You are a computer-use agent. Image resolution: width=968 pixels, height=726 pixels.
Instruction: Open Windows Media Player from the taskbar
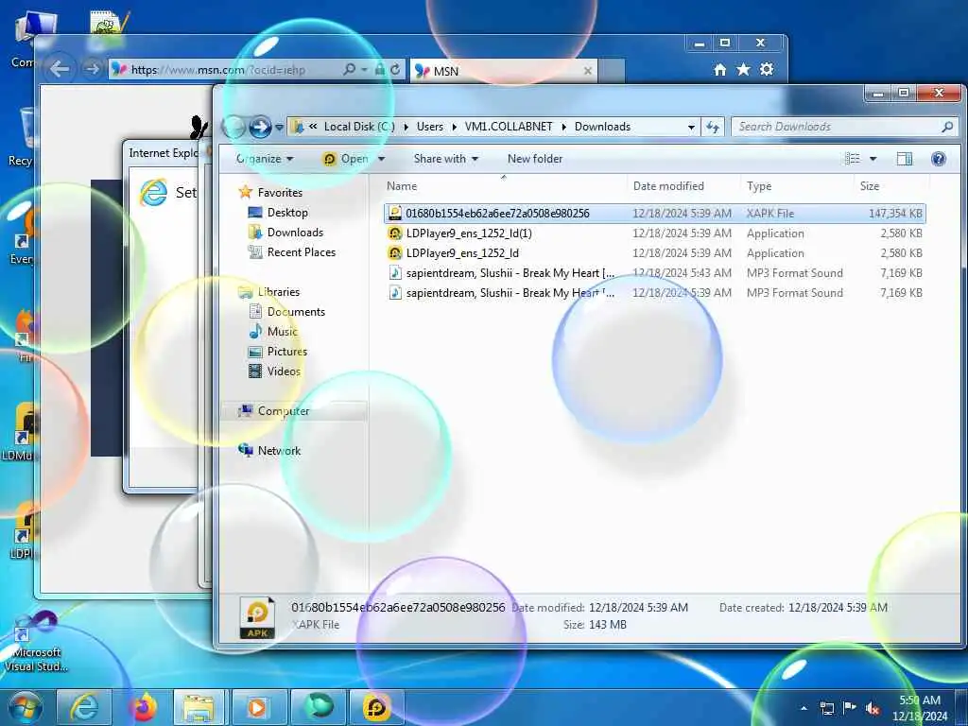[259, 707]
